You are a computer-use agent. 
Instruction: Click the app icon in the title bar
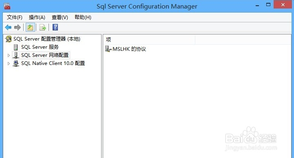pos(7,6)
